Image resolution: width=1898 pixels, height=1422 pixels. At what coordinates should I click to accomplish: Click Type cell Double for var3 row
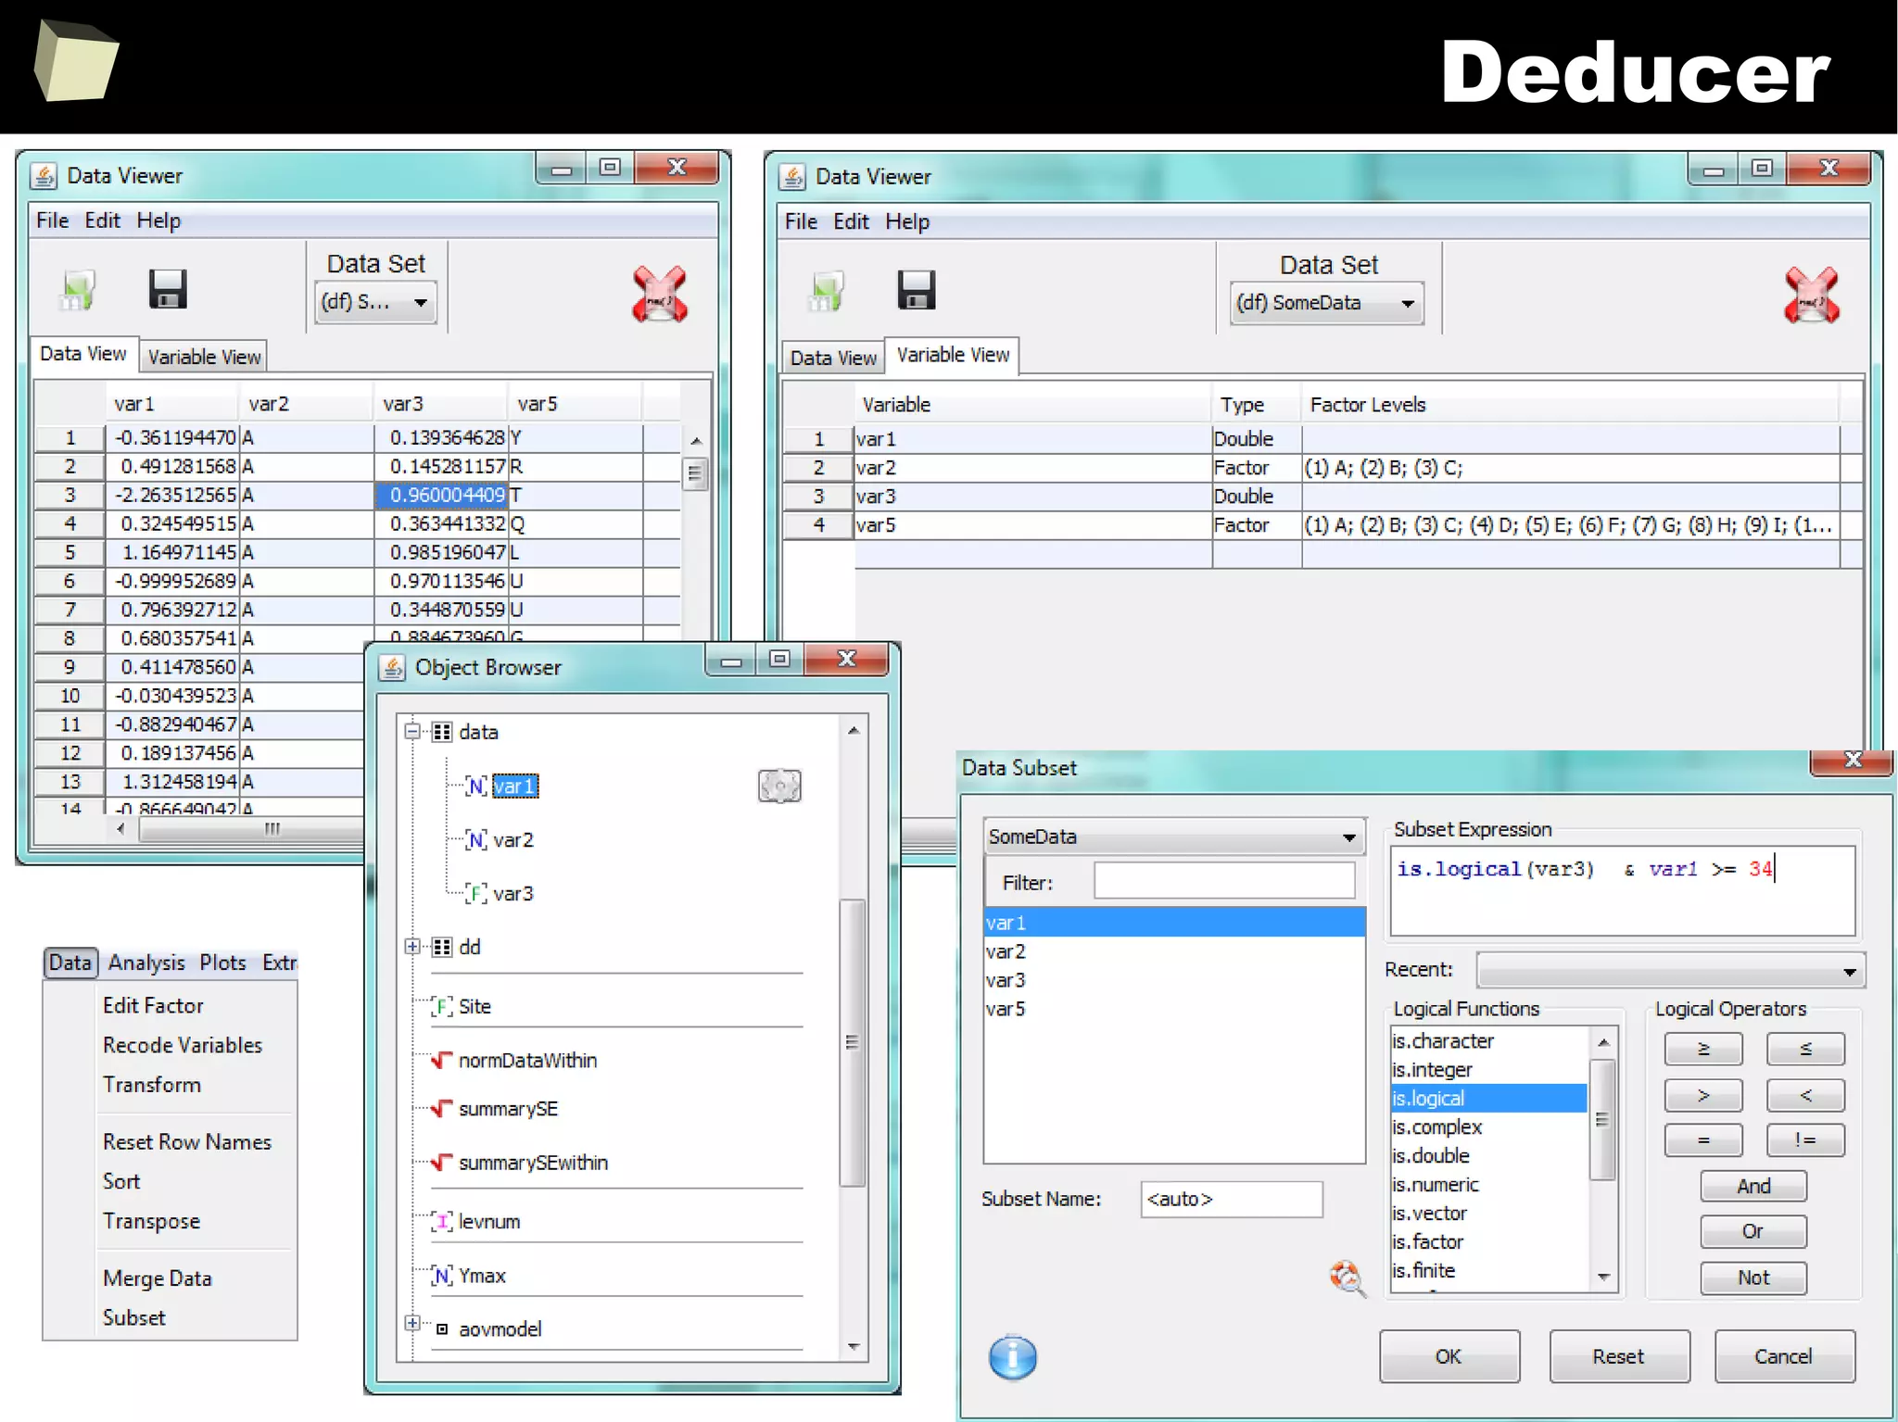click(x=1257, y=497)
